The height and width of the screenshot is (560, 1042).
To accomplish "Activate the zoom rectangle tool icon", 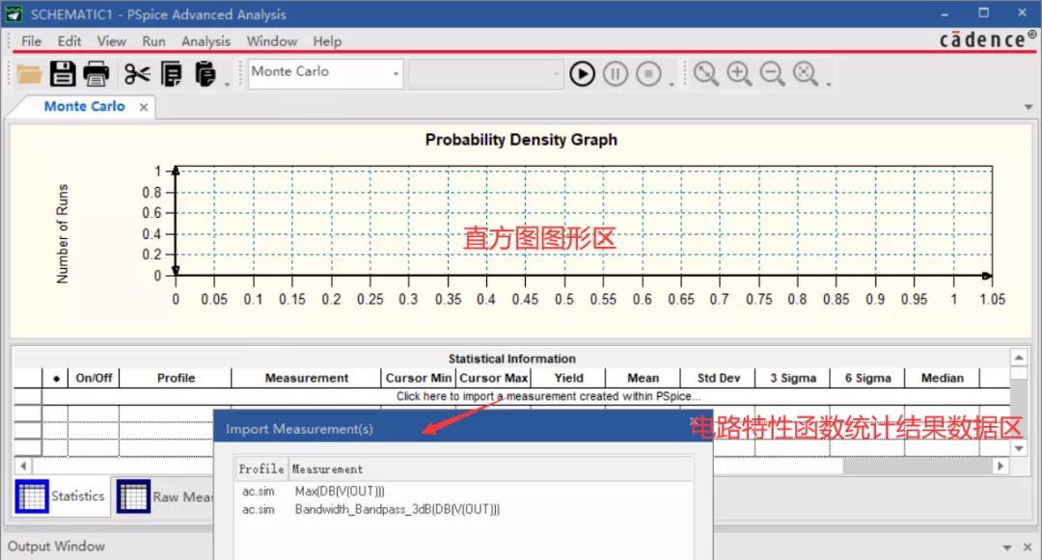I will [705, 73].
